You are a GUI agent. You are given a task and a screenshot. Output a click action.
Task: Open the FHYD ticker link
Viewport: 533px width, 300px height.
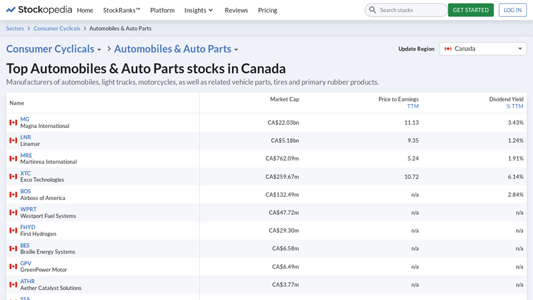point(27,227)
